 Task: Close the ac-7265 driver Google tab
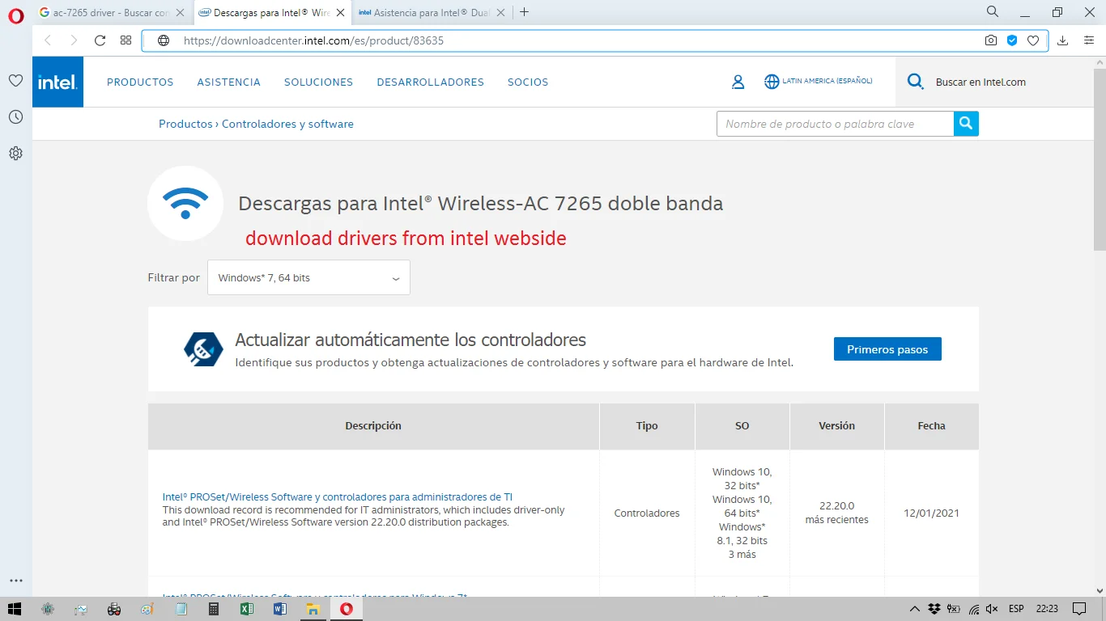[x=179, y=12]
